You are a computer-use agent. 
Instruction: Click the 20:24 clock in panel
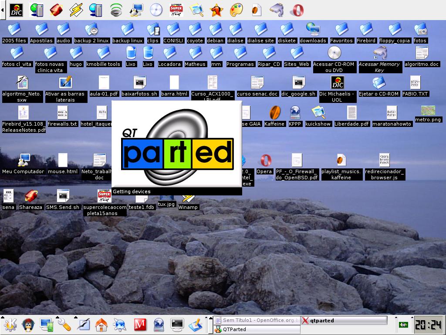pos(428,325)
